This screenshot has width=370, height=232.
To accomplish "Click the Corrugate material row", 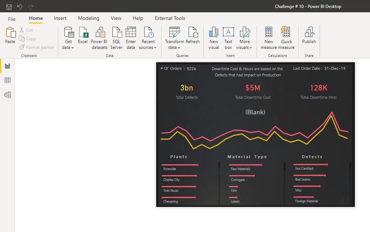I will (x=242, y=178).
